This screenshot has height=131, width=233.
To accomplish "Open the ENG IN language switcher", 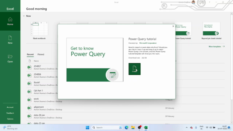I will [201, 127].
